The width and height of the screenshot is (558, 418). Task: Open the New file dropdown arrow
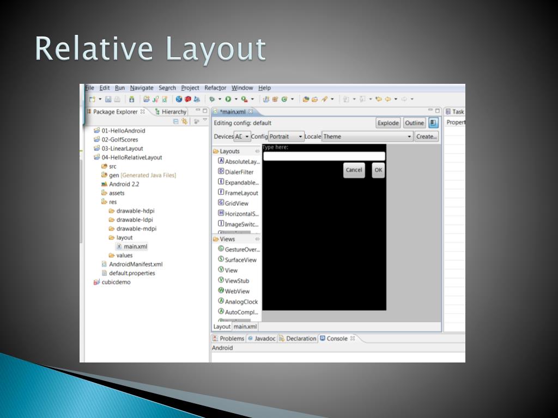[x=100, y=99]
